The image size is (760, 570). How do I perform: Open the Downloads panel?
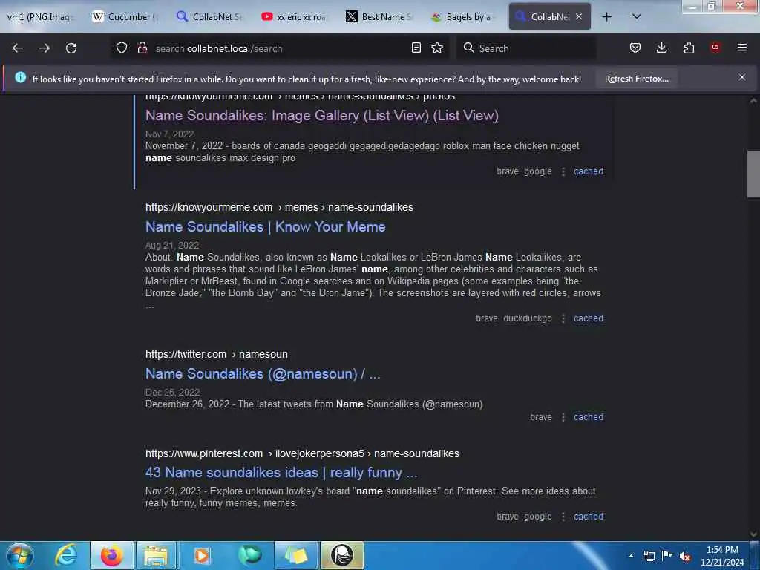661,48
